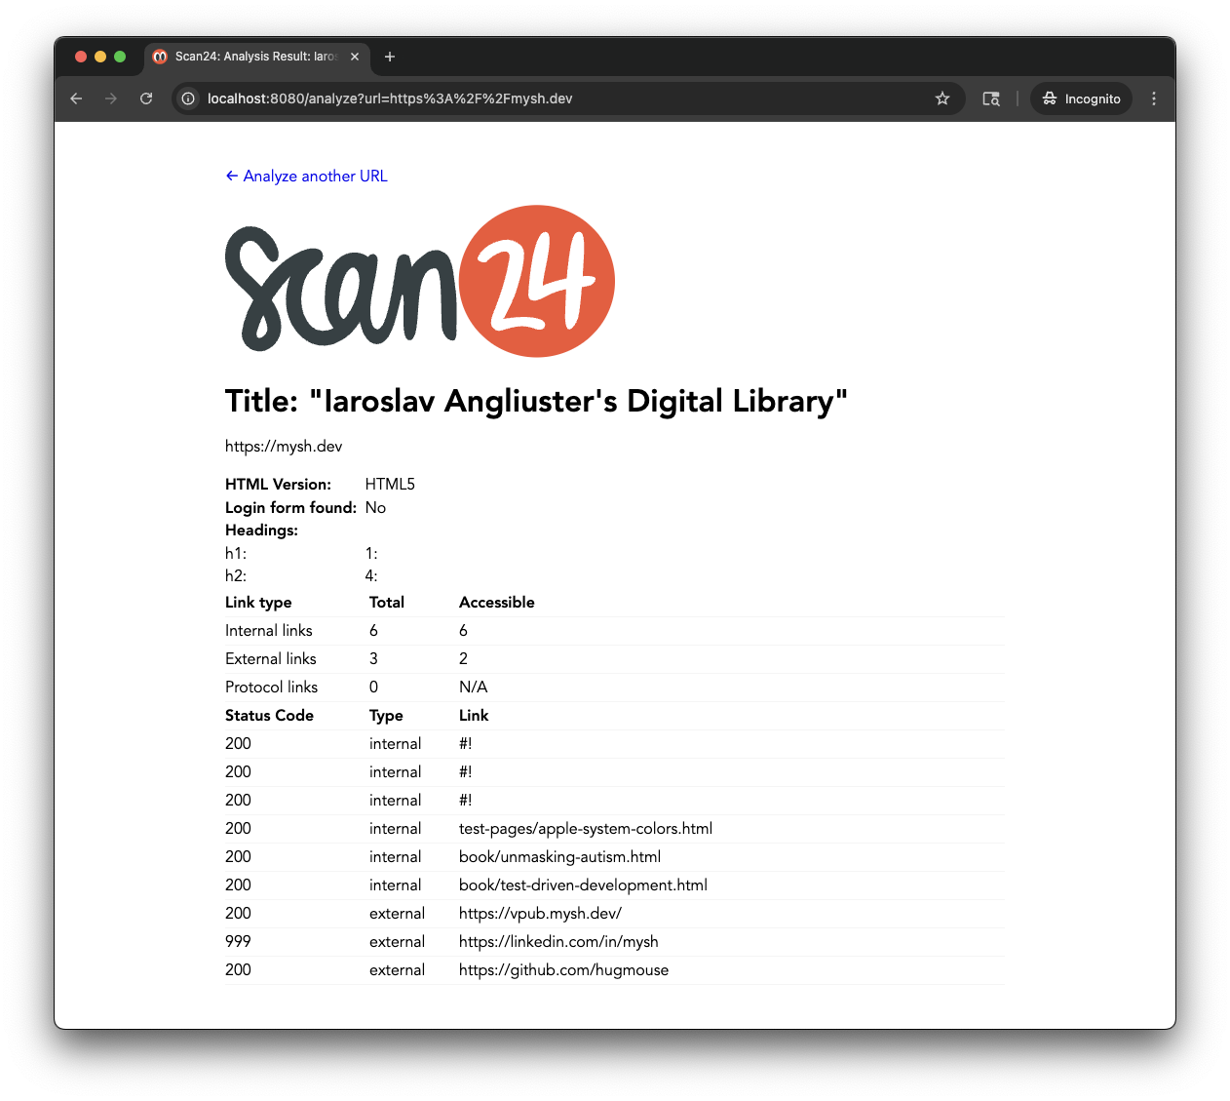Click the N/A cell for protocol links
This screenshot has width=1230, height=1101.
[474, 688]
